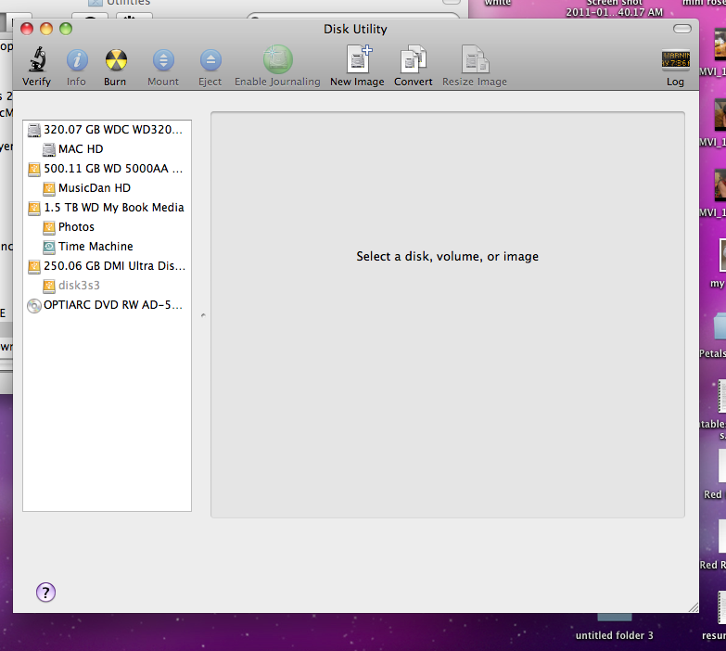Click the Verify microscope icon
Image resolution: width=726 pixels, height=651 pixels.
tap(37, 59)
